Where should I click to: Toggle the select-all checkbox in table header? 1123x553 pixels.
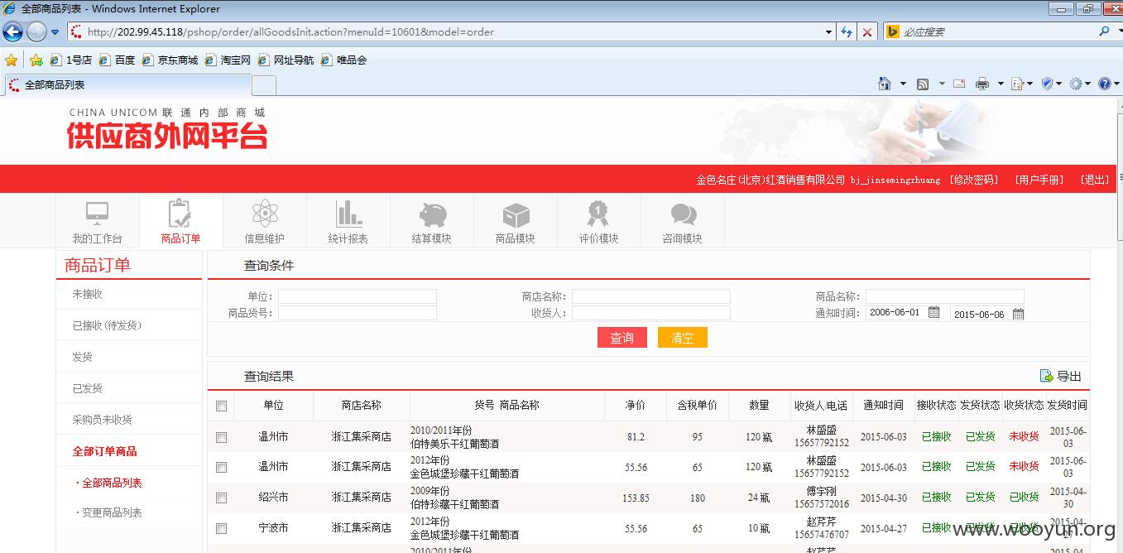point(221,406)
